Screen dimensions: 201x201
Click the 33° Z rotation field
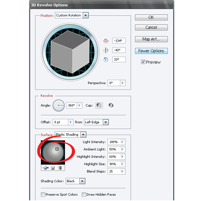(119, 60)
